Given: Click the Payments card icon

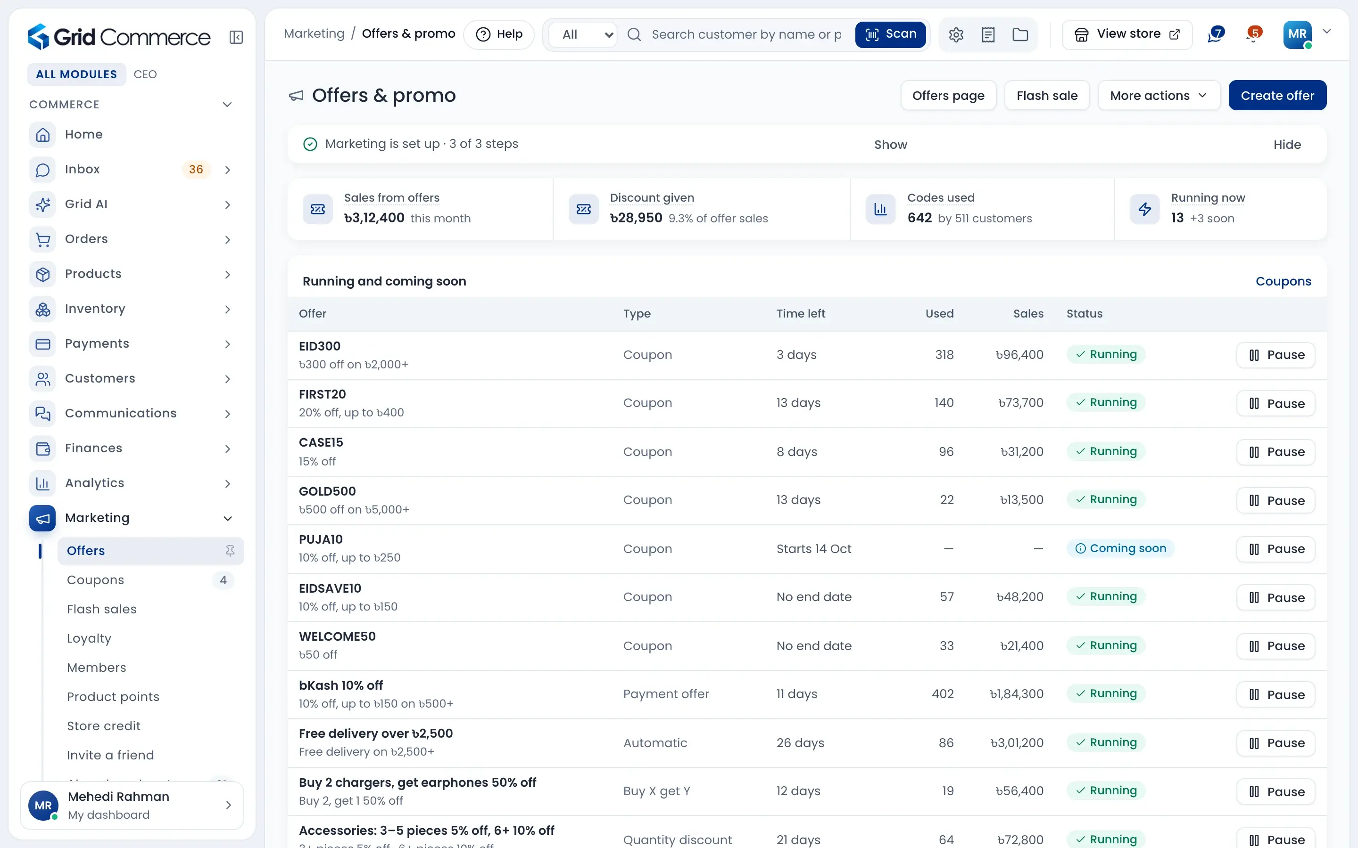Looking at the screenshot, I should (x=42, y=344).
